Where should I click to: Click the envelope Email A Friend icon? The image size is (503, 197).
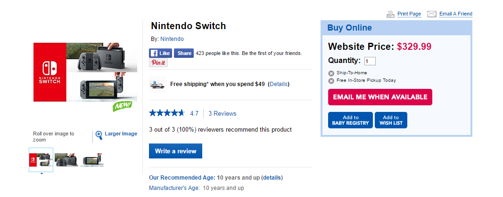431,14
